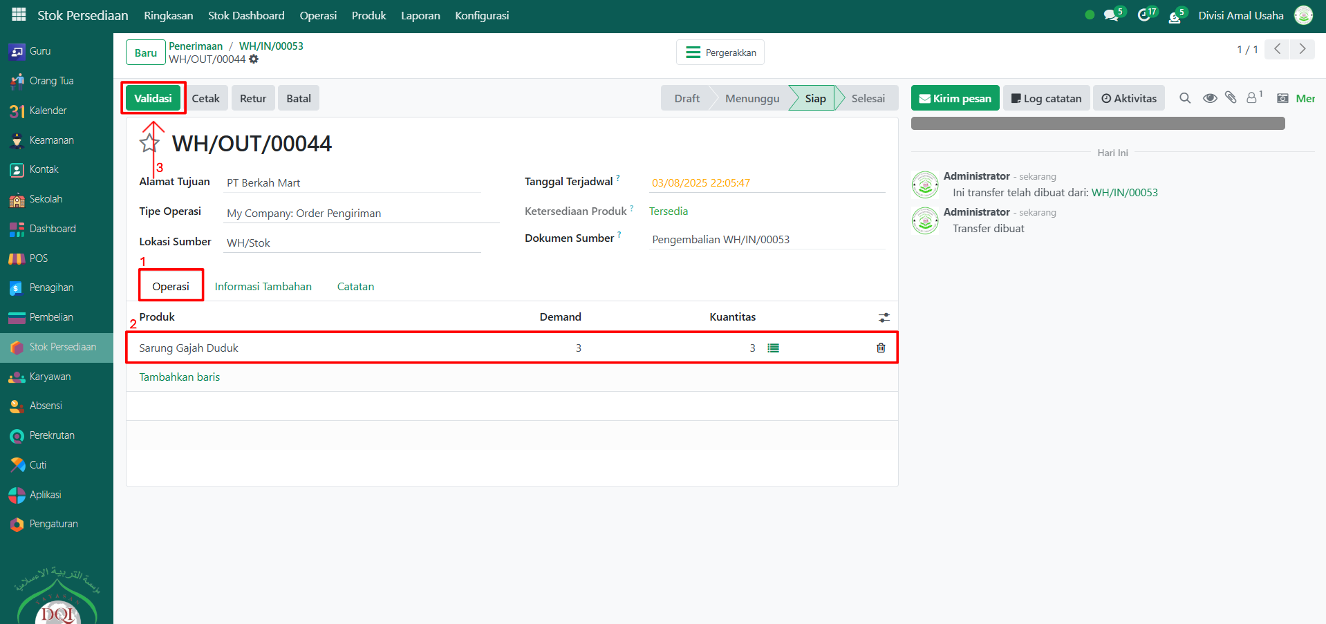Image resolution: width=1326 pixels, height=624 pixels.
Task: Open the search icon in chatter
Action: click(x=1185, y=98)
